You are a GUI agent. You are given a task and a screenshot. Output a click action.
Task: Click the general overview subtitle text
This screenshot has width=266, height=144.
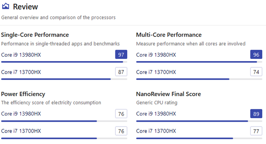pos(59,17)
